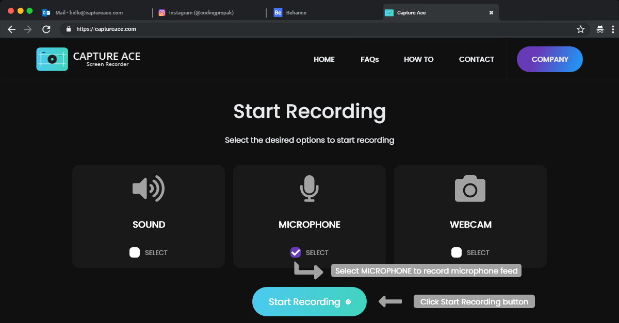Enable the WEBCAM select checkbox
This screenshot has width=619, height=323.
tap(457, 252)
